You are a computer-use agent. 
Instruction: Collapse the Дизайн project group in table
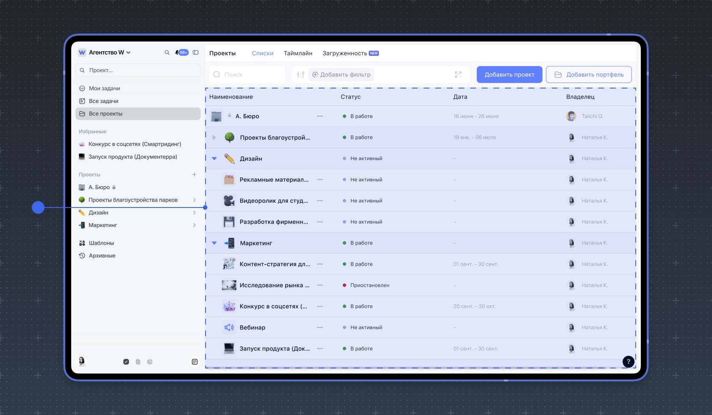pos(214,158)
